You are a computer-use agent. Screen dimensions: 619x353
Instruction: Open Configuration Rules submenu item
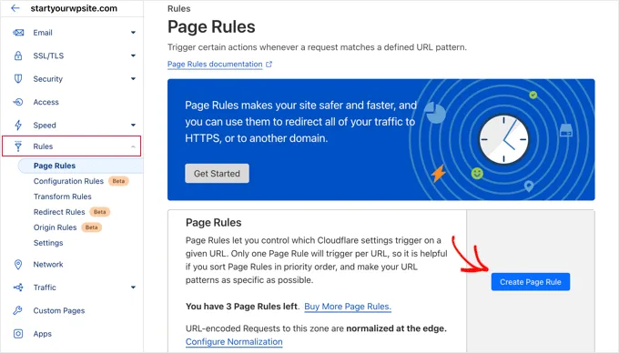click(x=68, y=181)
